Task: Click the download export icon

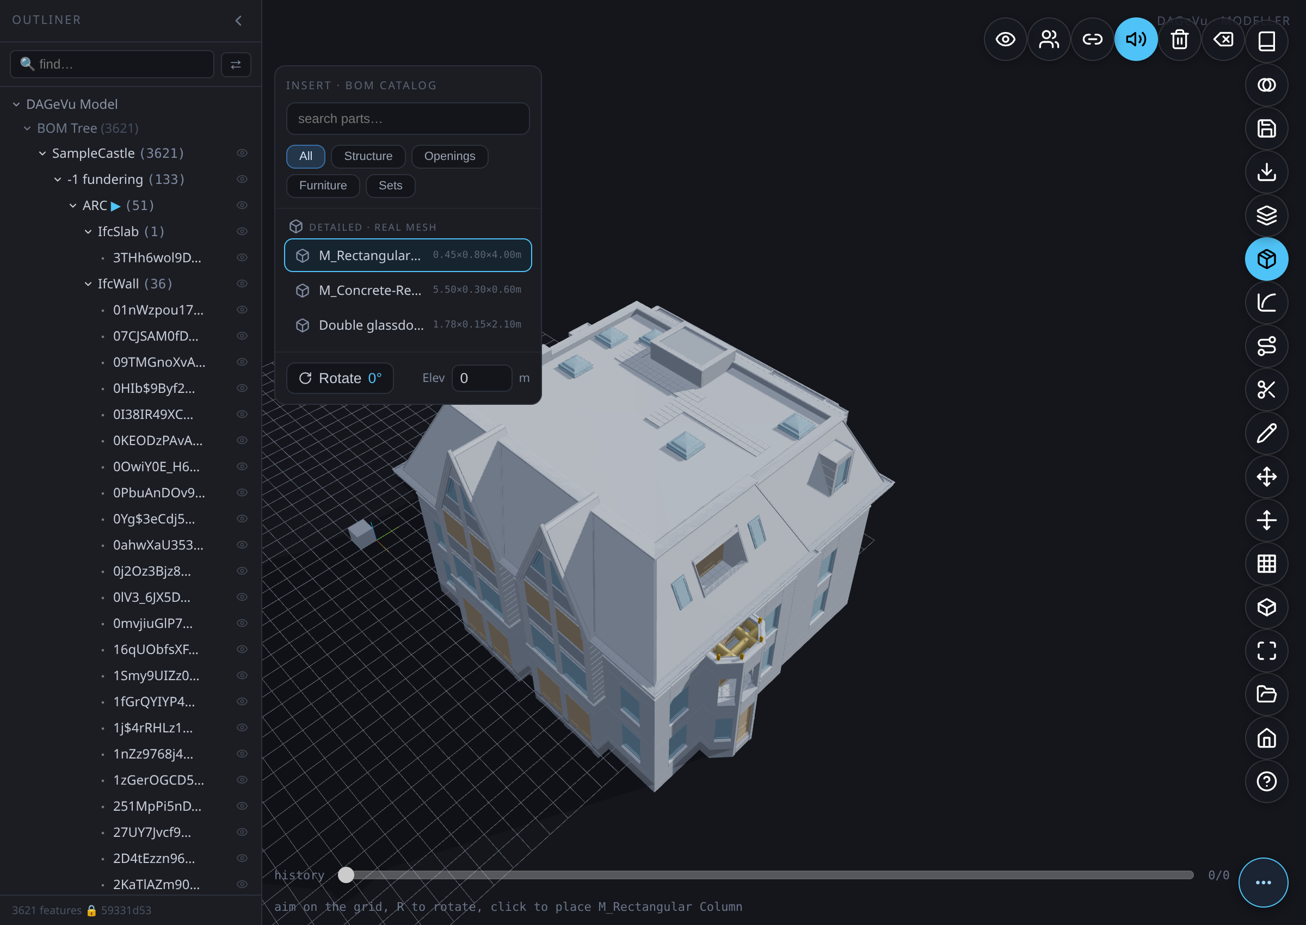Action: 1266,172
